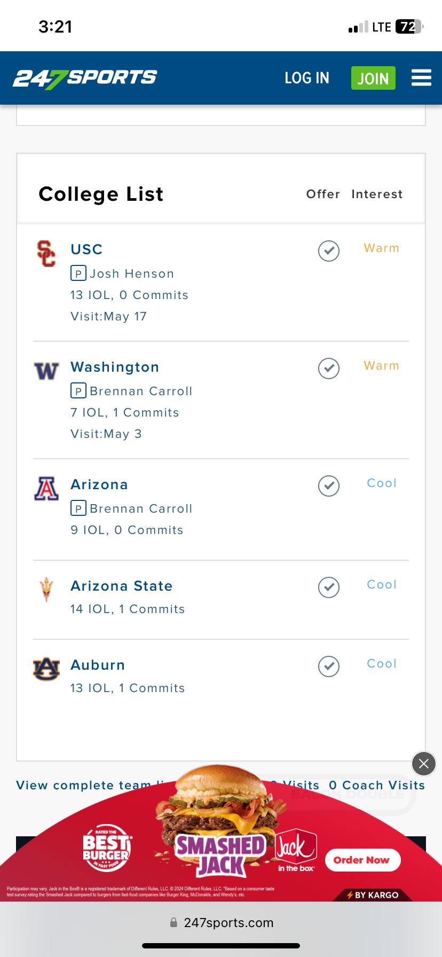Open recruiter Josh Henson's profile
Screen dimensions: 442x957
(131, 274)
